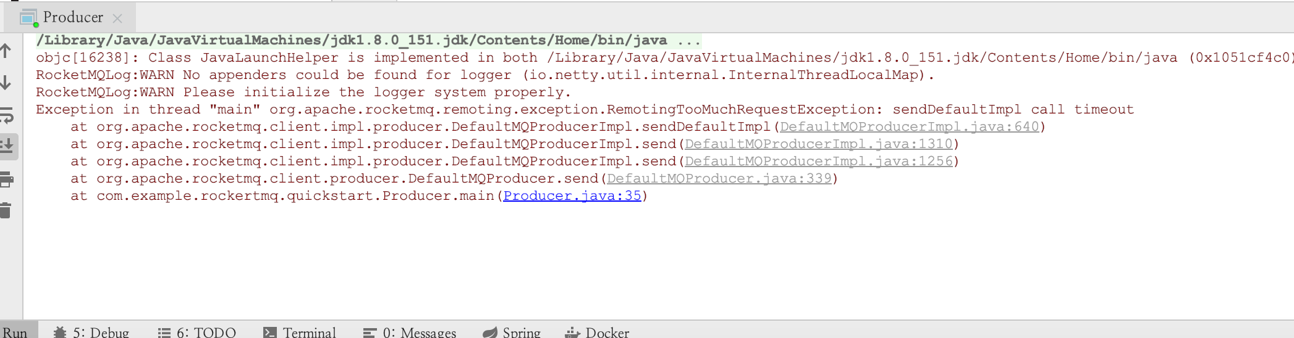The width and height of the screenshot is (1294, 338).
Task: Click the up stack trace arrow icon
Action: [x=6, y=51]
